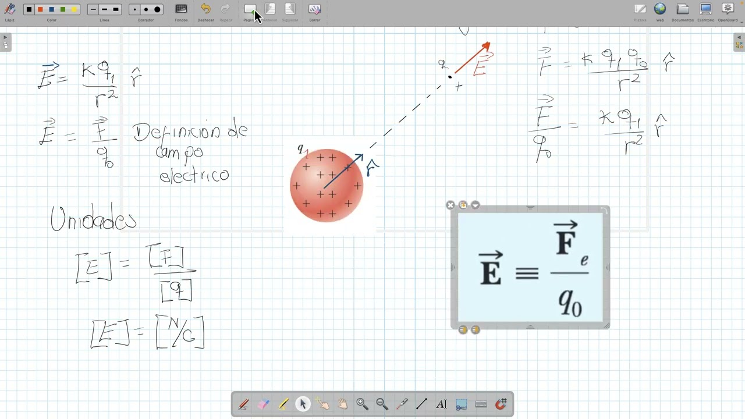Choose black pen color
The height and width of the screenshot is (419, 745).
(x=29, y=9)
